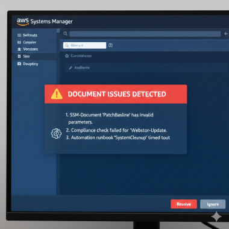Open the Douptiny sidebar item
Image resolution: width=229 pixels, height=229 pixels.
pyautogui.click(x=30, y=64)
